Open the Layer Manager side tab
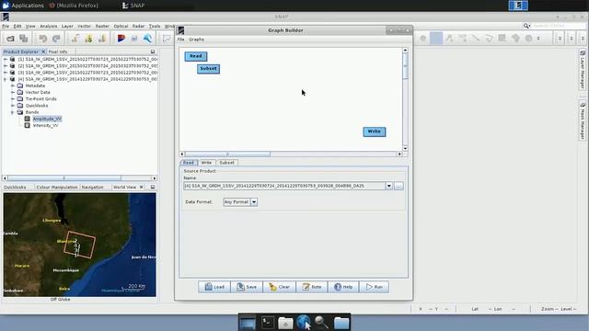 (583, 70)
